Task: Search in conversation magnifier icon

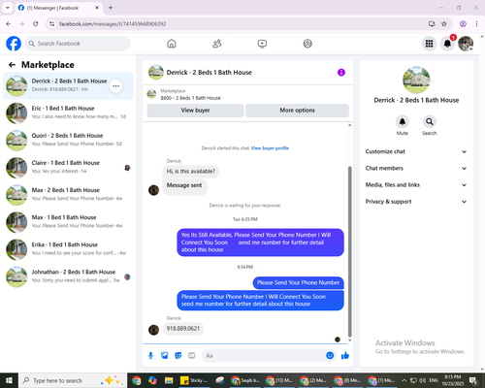Action: point(430,121)
